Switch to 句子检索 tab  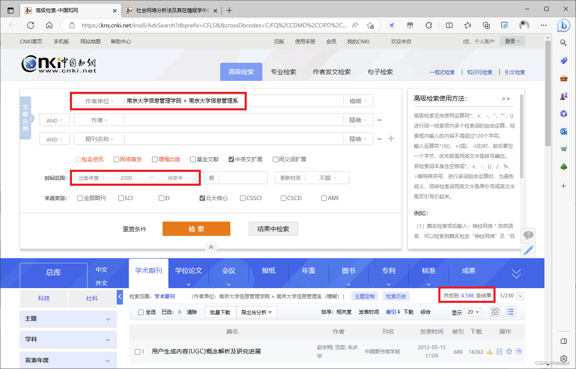tap(380, 72)
